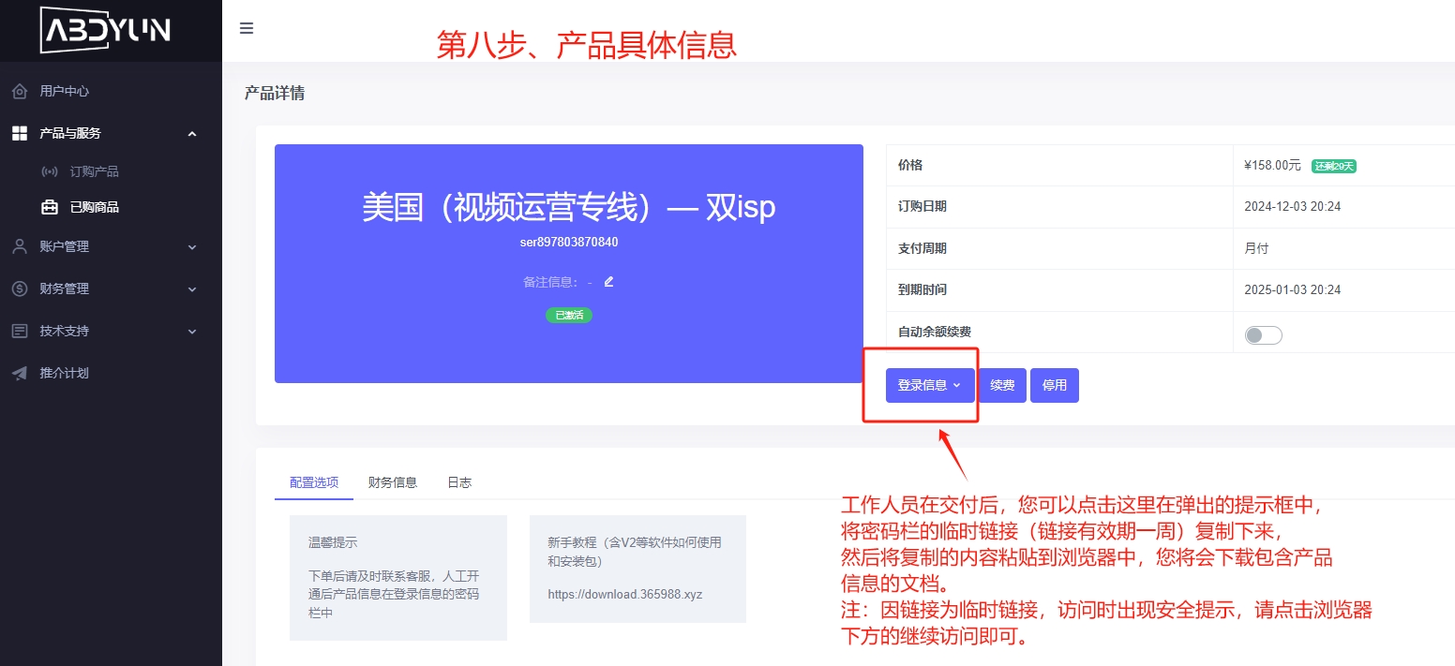Screen dimensions: 1455x666
Task: Click the 推介计划 paper plane icon
Action: [20, 373]
